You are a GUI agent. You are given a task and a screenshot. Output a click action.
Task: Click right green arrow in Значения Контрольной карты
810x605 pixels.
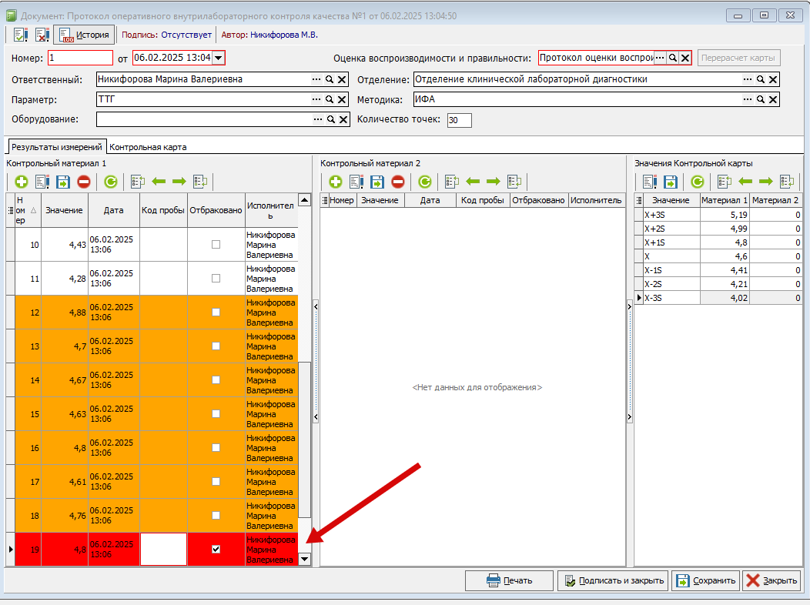click(766, 182)
